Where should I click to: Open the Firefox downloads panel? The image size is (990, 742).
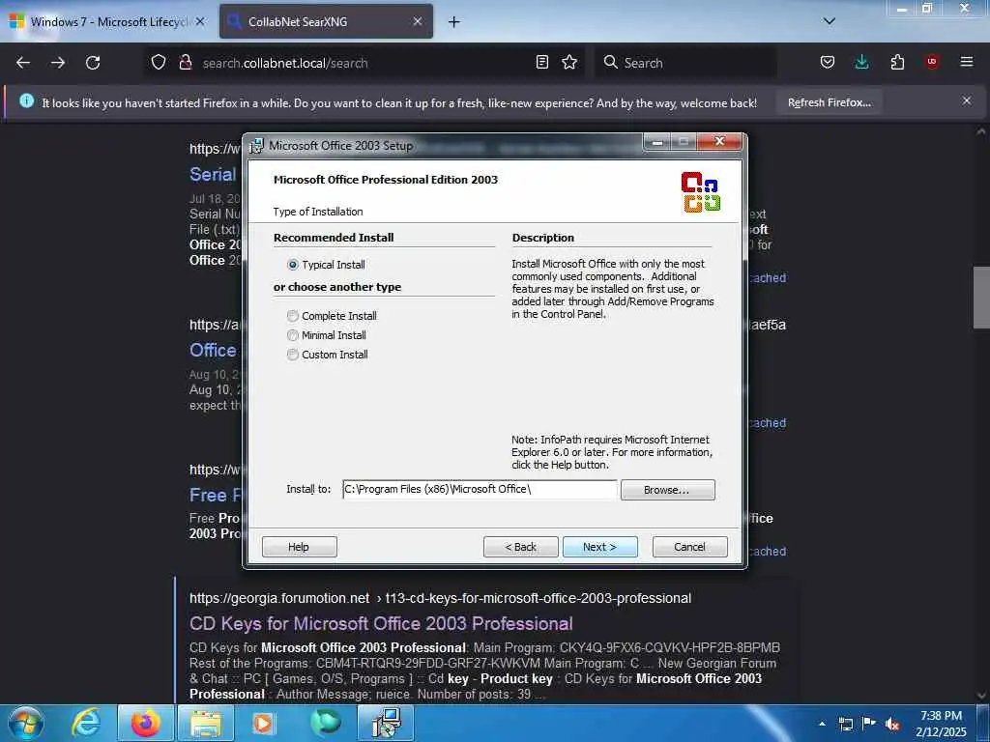[861, 63]
